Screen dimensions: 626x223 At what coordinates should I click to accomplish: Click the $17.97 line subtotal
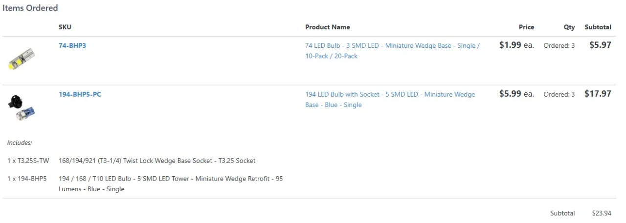[598, 94]
